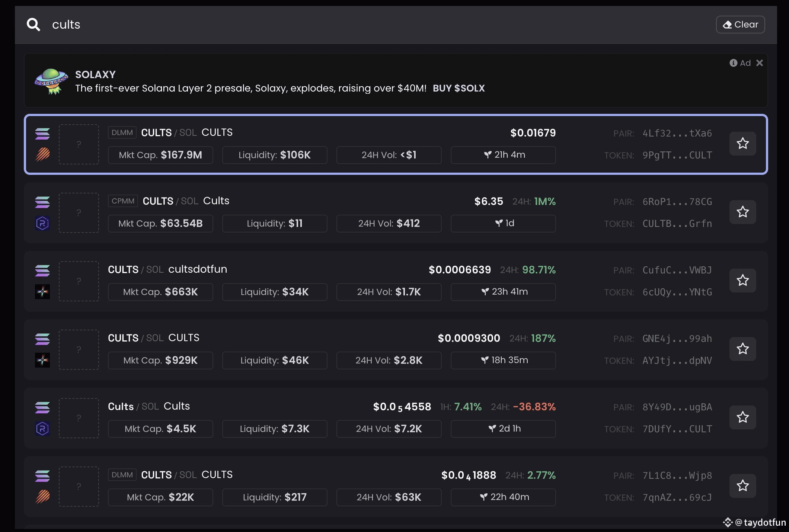Click the DLMM tag in $0.01679 row

point(122,132)
